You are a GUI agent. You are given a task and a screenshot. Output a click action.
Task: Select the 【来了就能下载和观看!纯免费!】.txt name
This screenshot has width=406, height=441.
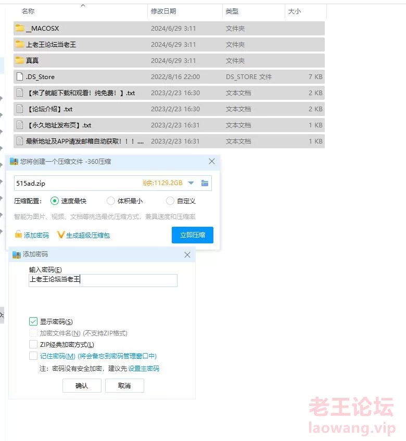coord(81,93)
